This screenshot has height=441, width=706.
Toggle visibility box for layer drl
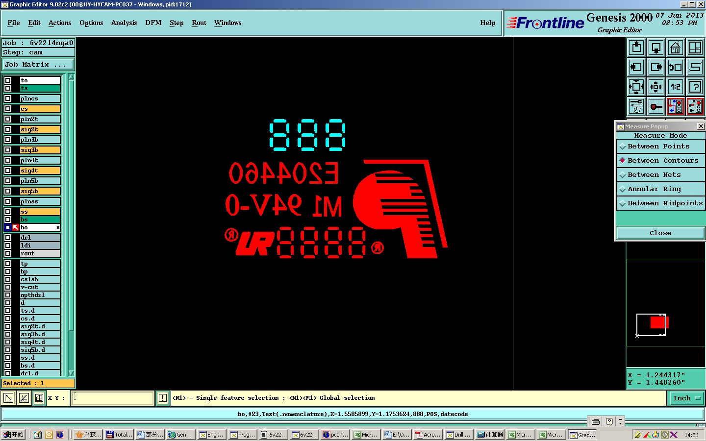click(x=8, y=238)
